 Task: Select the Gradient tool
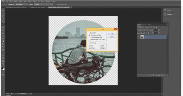[x=3, y=41]
